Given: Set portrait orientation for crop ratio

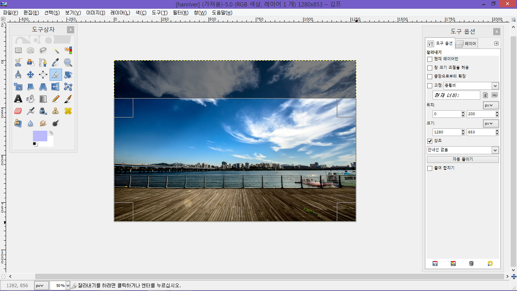Looking at the screenshot, I should (x=485, y=95).
